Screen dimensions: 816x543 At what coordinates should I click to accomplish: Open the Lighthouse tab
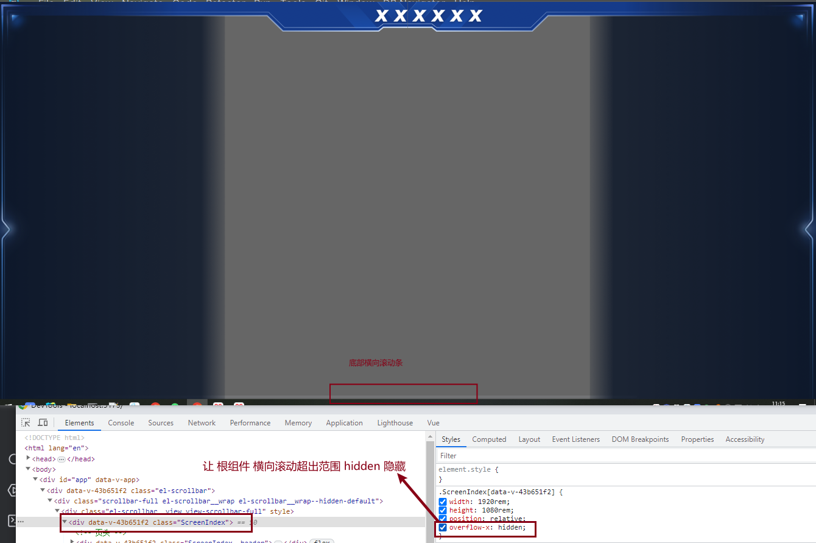(395, 423)
